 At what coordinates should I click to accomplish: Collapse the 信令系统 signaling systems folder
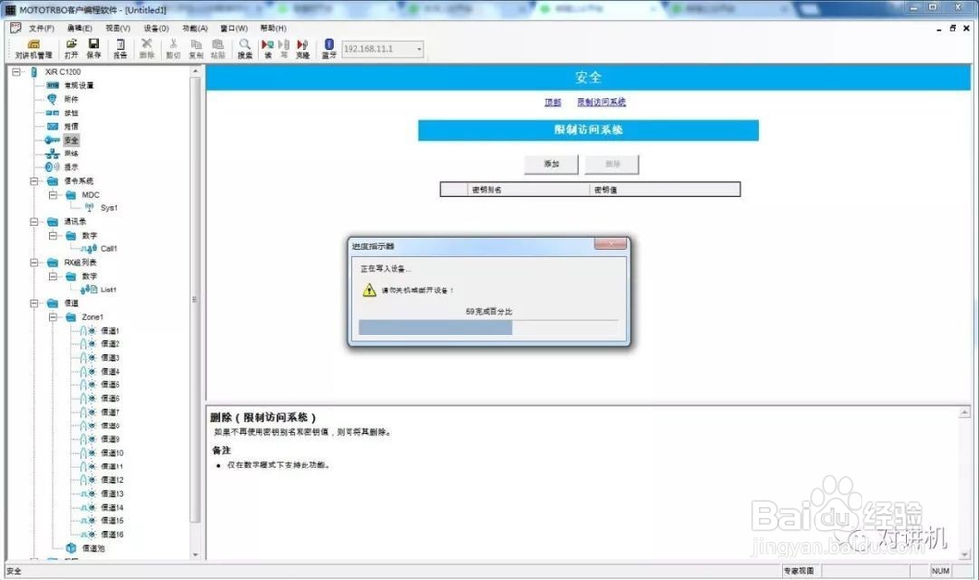pyautogui.click(x=34, y=181)
